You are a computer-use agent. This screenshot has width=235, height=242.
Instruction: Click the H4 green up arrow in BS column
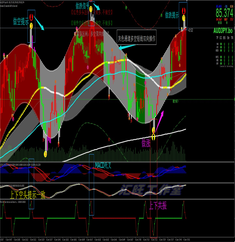pyautogui.click(x=224, y=44)
